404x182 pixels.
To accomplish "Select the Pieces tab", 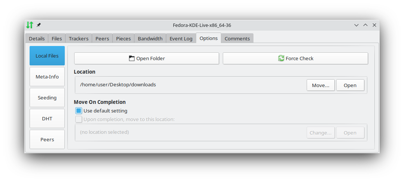I will tap(124, 38).
